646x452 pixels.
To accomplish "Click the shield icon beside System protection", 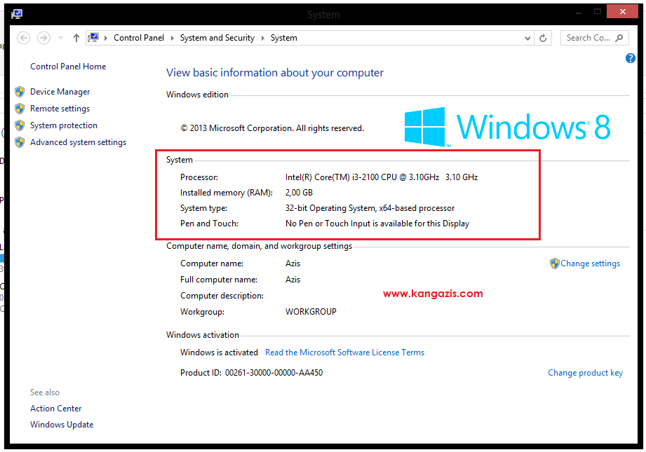I will 20,125.
